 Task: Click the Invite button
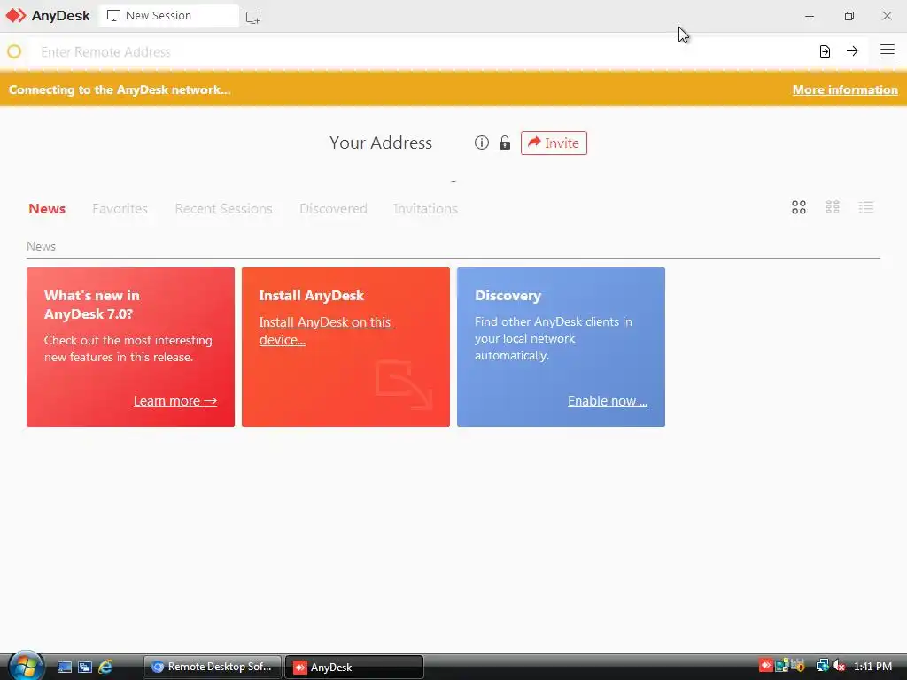(554, 143)
